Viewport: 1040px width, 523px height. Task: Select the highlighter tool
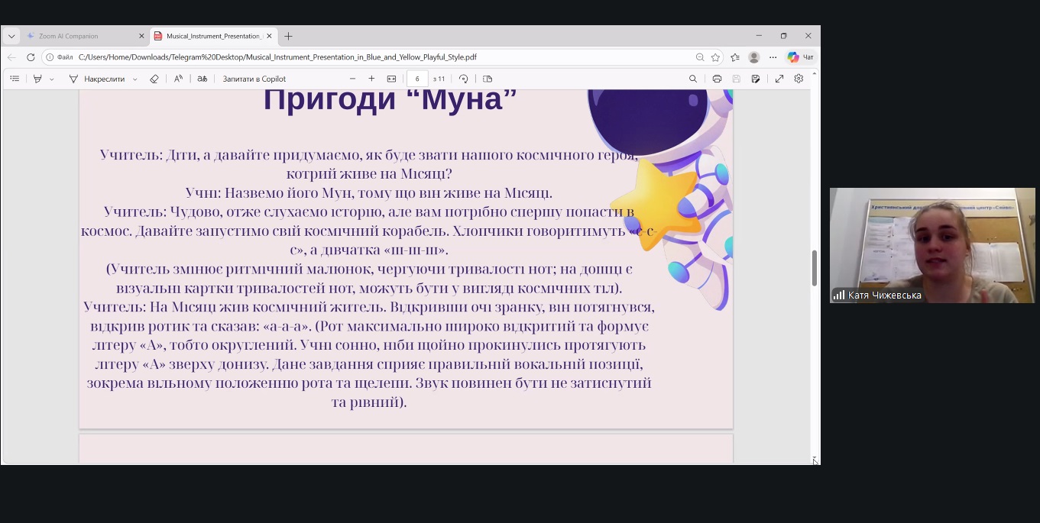[37, 79]
